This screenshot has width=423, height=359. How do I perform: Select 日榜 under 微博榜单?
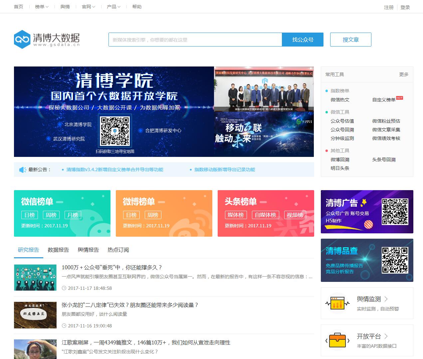(131, 215)
